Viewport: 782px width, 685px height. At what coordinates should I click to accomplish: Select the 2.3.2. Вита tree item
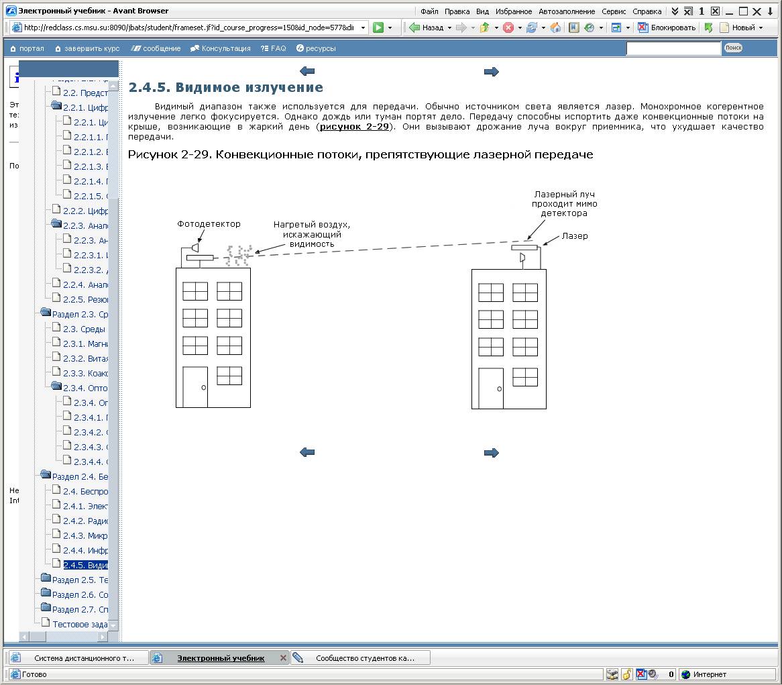point(85,358)
